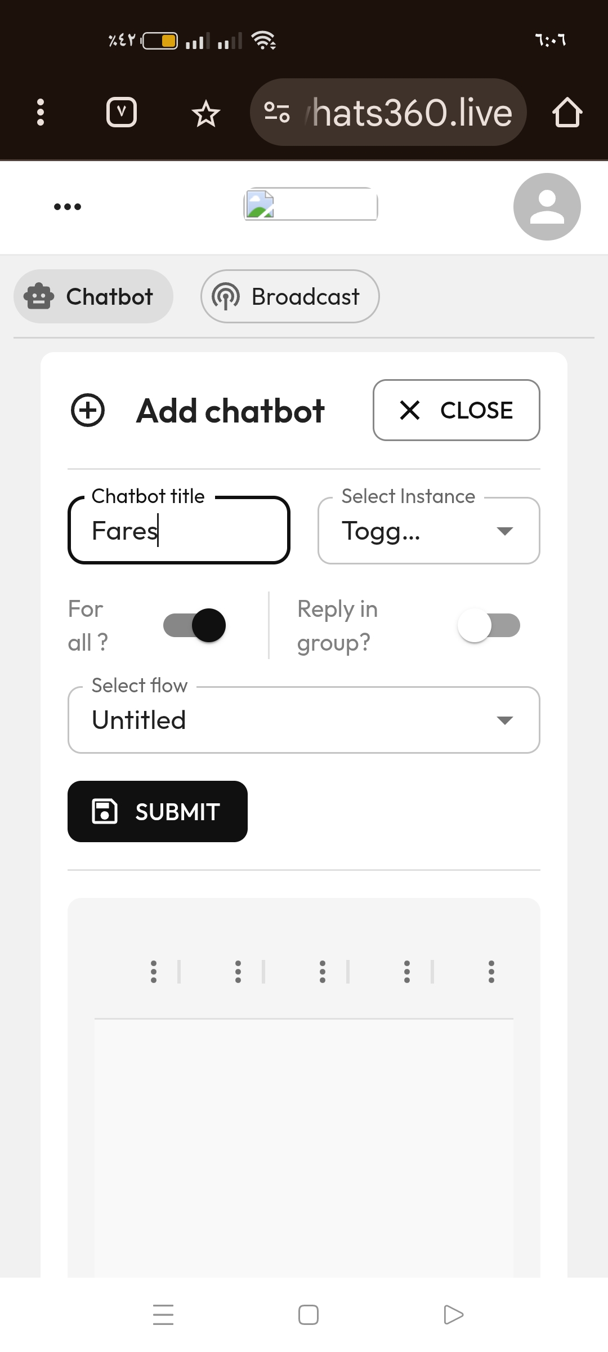This screenshot has height=1352, width=608.
Task: Open the Select flow dropdown
Action: (x=303, y=720)
